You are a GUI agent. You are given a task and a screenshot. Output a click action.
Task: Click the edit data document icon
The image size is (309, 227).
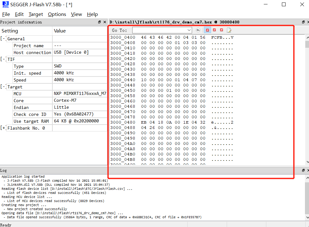click(x=229, y=30)
